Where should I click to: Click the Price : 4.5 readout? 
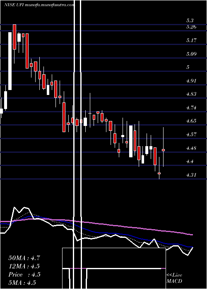click(24, 275)
